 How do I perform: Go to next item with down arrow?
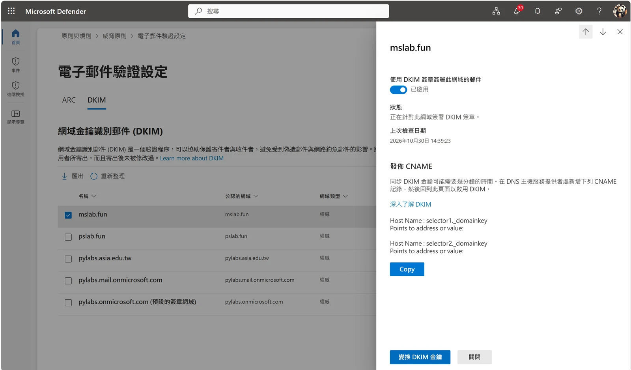coord(603,32)
